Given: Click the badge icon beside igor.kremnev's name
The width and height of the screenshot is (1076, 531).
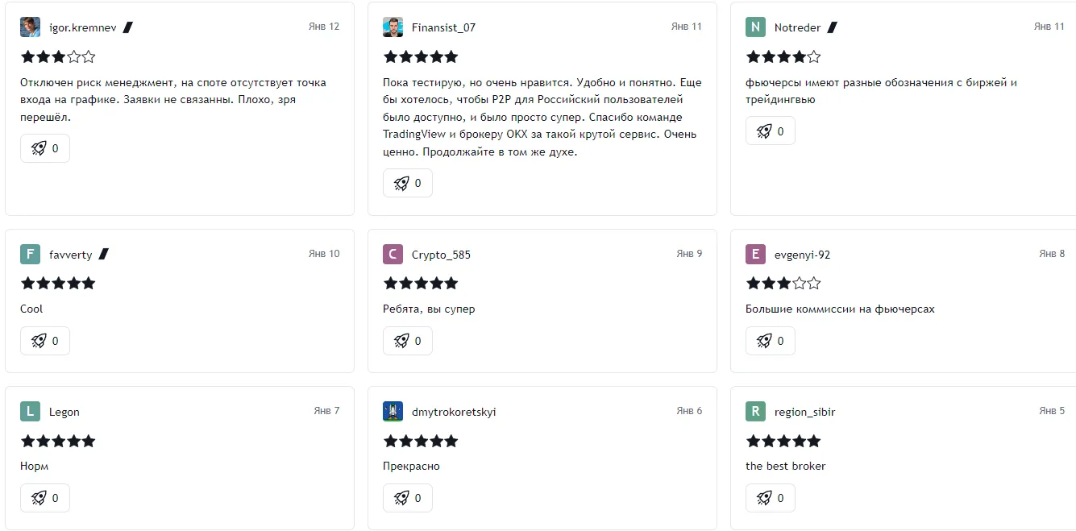Looking at the screenshot, I should (127, 27).
